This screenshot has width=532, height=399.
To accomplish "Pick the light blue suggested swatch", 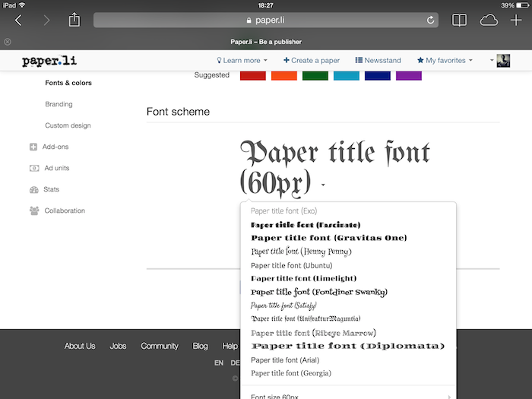I will click(x=347, y=76).
